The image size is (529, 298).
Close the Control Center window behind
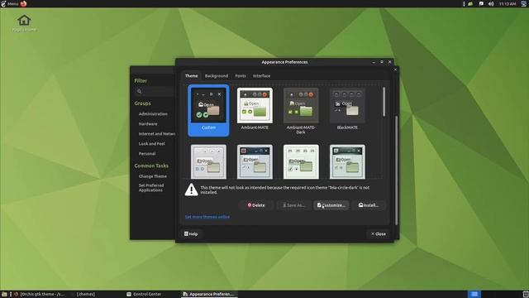[x=395, y=70]
